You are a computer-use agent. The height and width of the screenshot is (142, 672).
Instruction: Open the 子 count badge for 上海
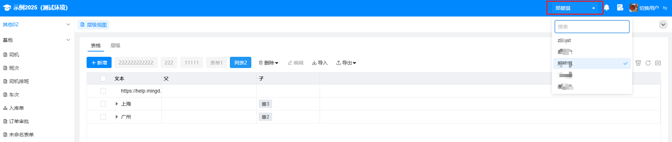[x=265, y=104]
